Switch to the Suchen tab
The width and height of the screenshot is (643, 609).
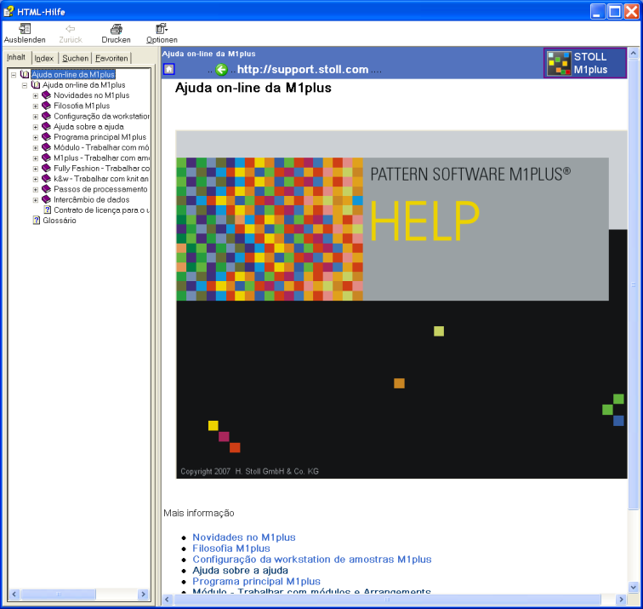point(75,58)
